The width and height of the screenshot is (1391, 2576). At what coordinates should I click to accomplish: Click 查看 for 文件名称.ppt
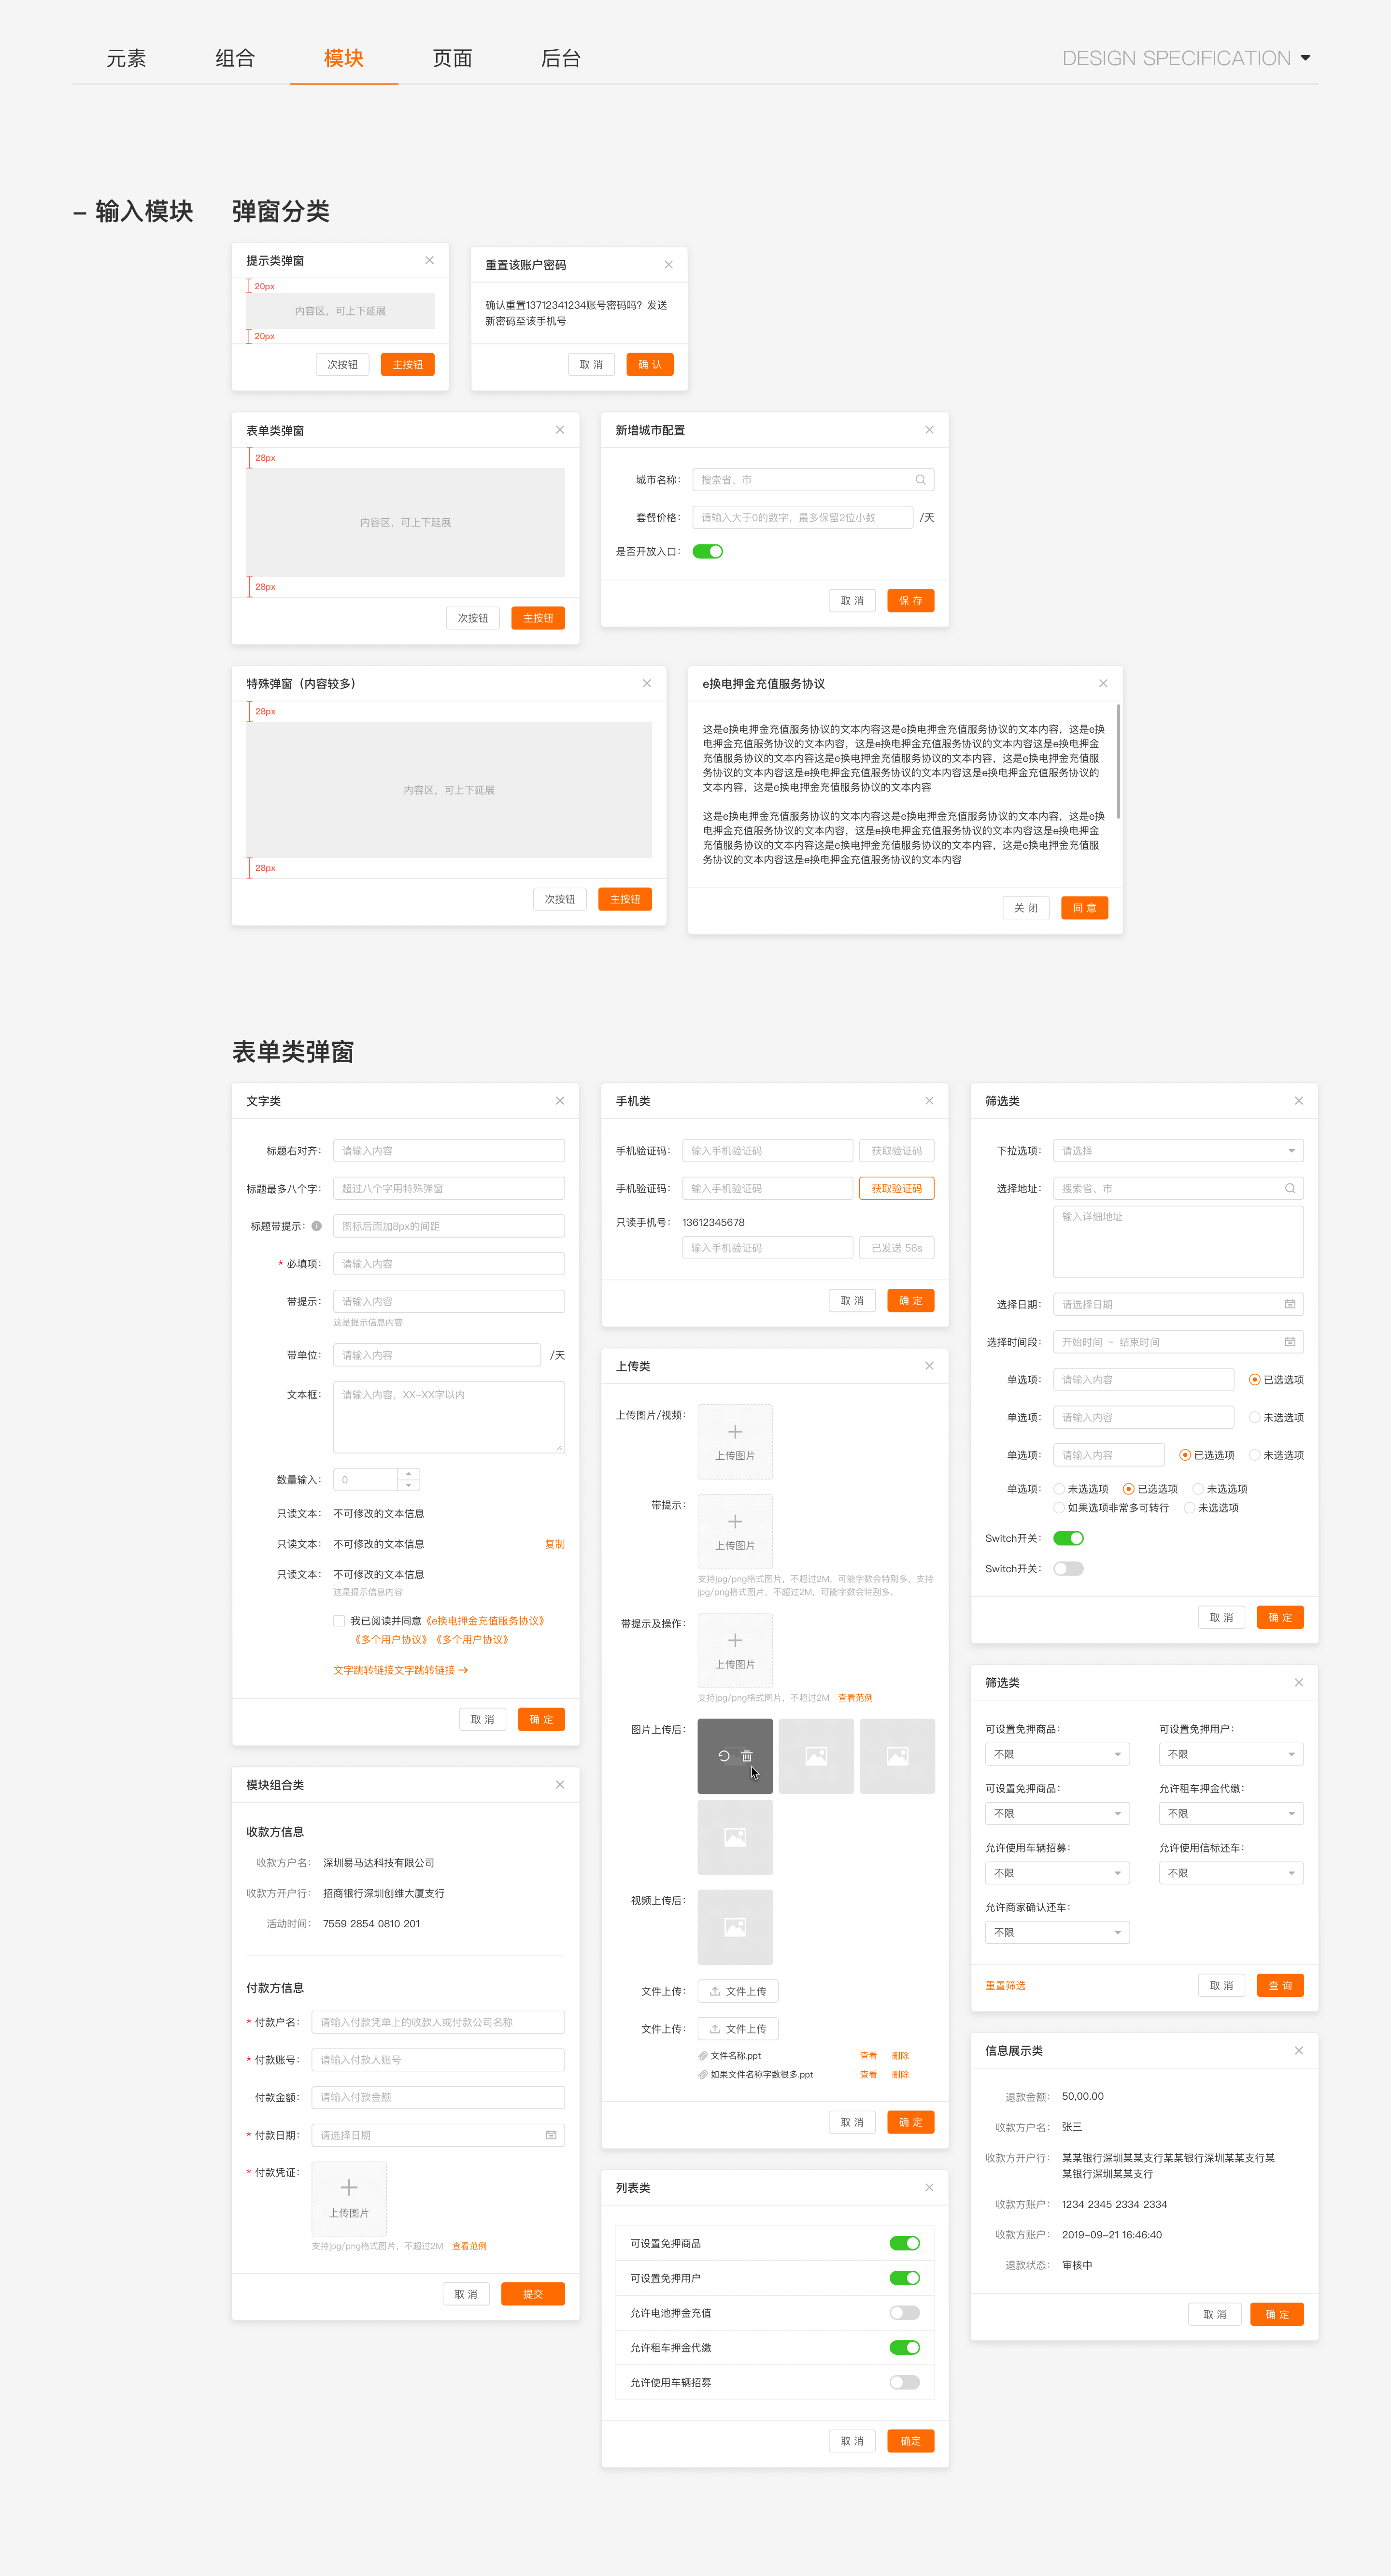[868, 2056]
